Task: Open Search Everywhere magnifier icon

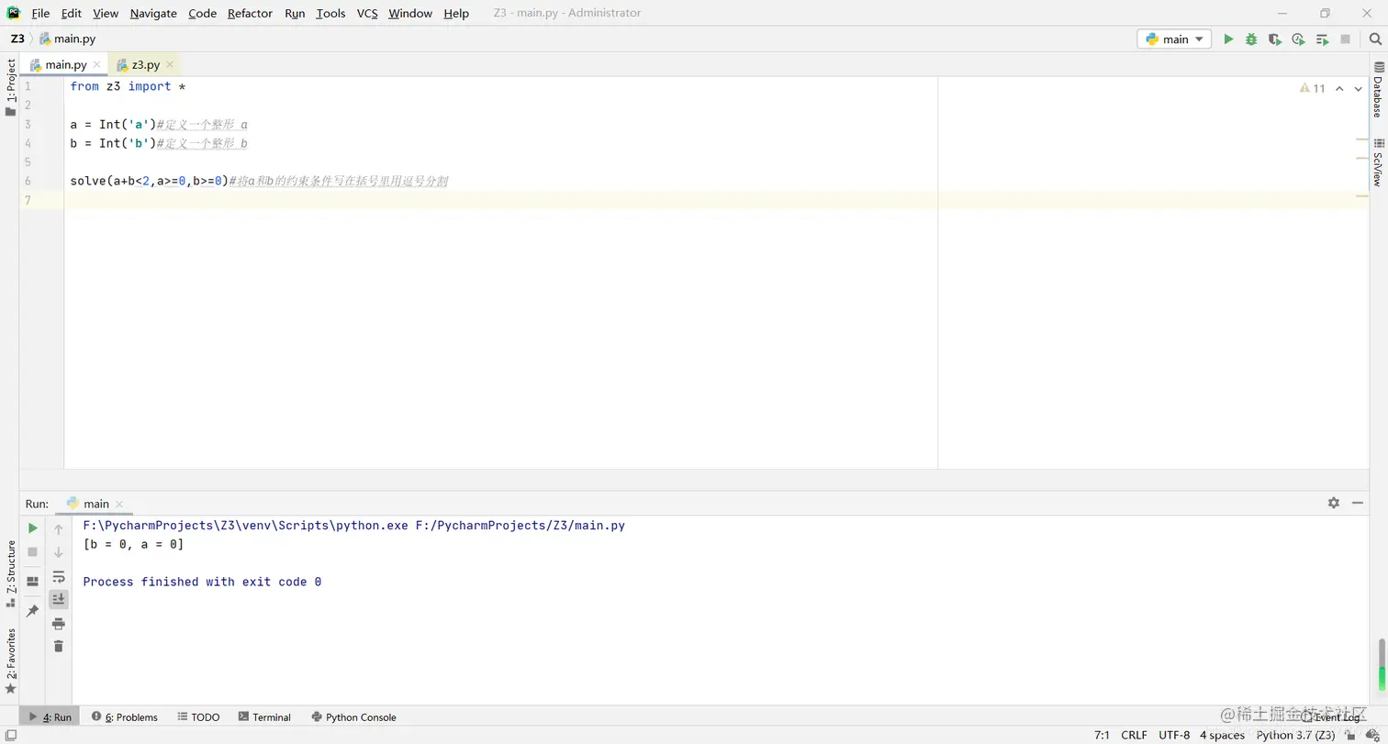Action: click(x=1375, y=39)
